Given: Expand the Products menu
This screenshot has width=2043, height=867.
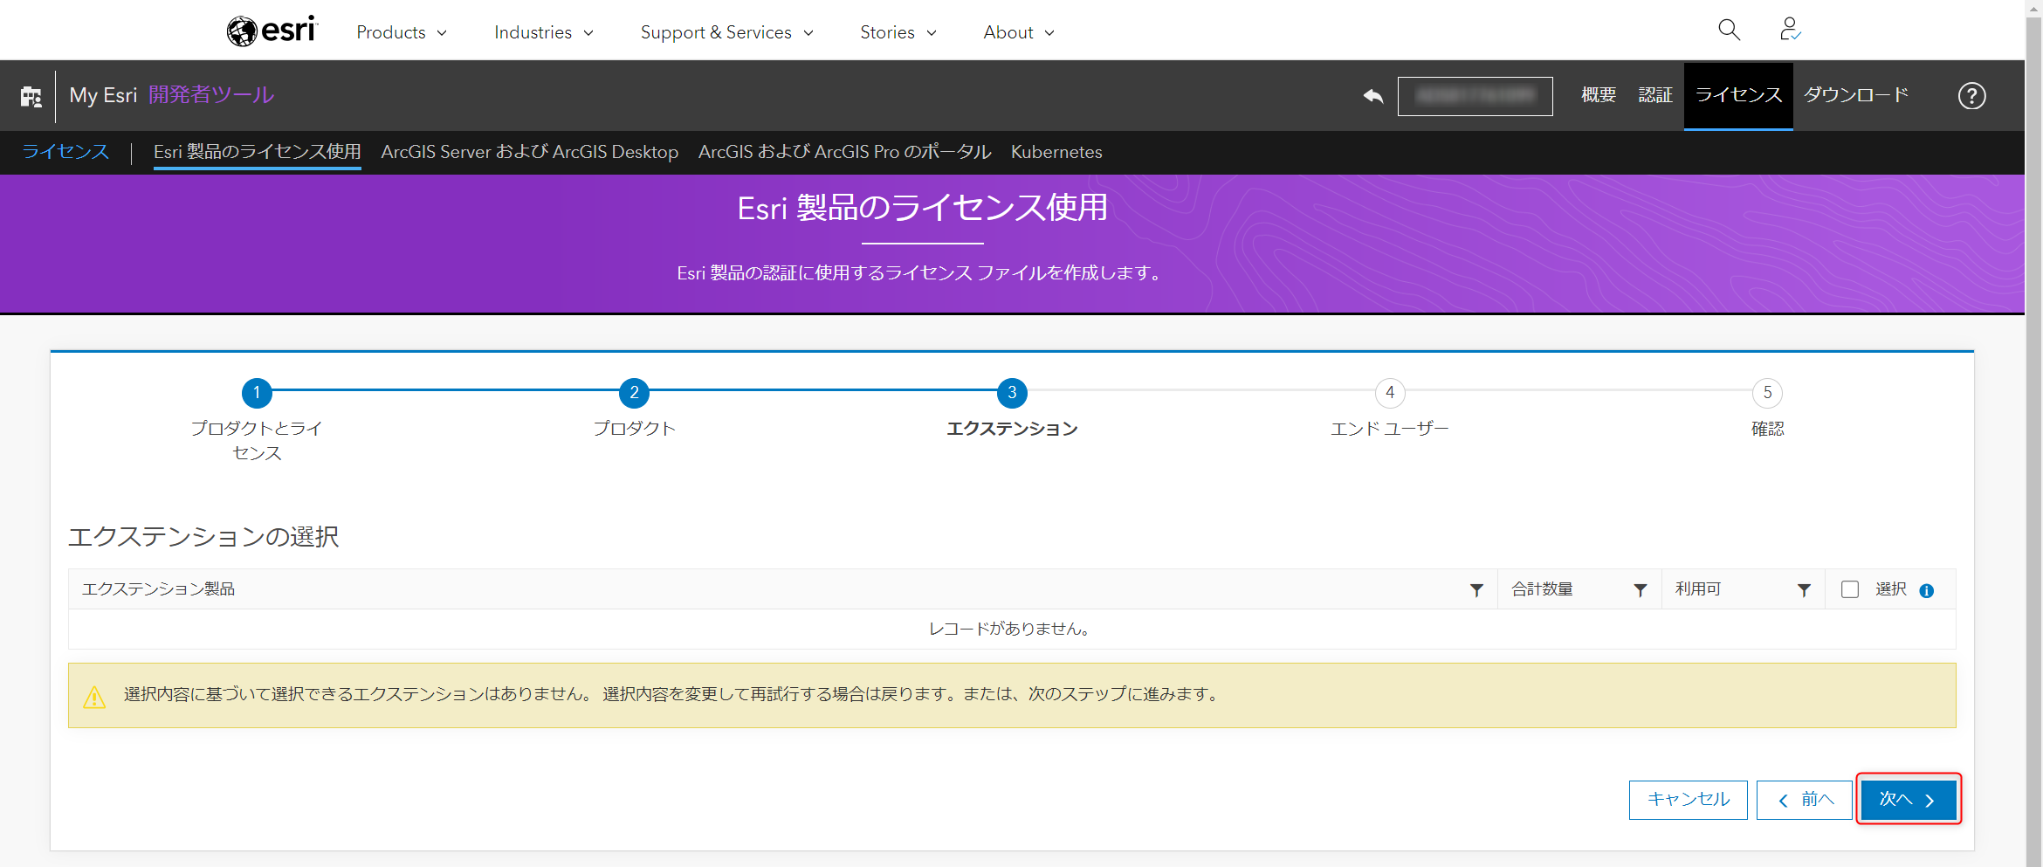Looking at the screenshot, I should (402, 32).
